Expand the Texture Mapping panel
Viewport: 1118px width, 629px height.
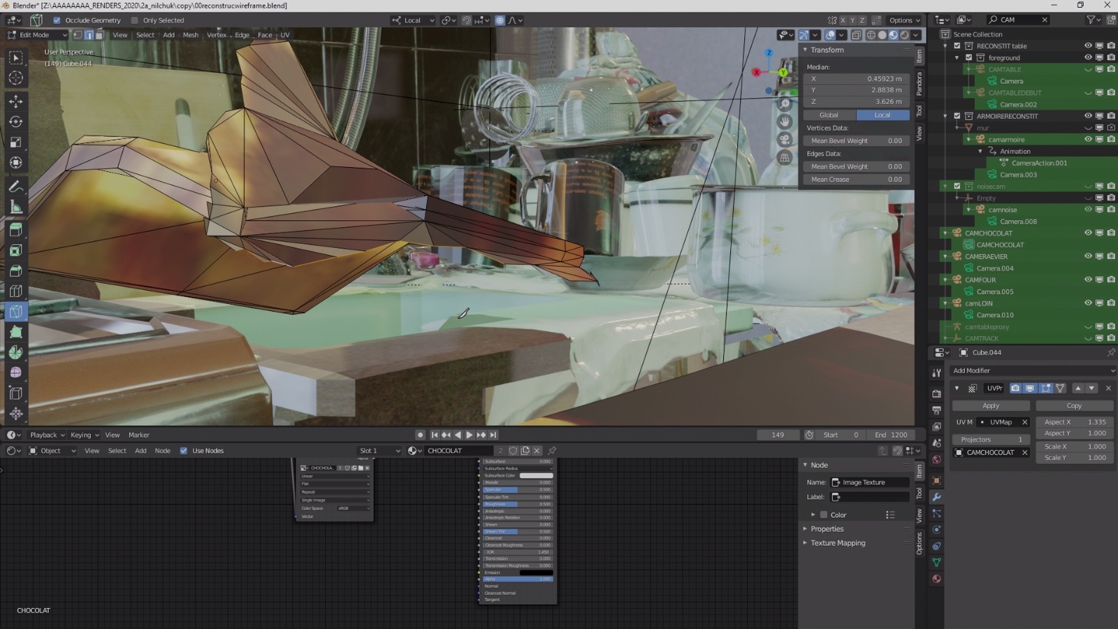click(837, 543)
